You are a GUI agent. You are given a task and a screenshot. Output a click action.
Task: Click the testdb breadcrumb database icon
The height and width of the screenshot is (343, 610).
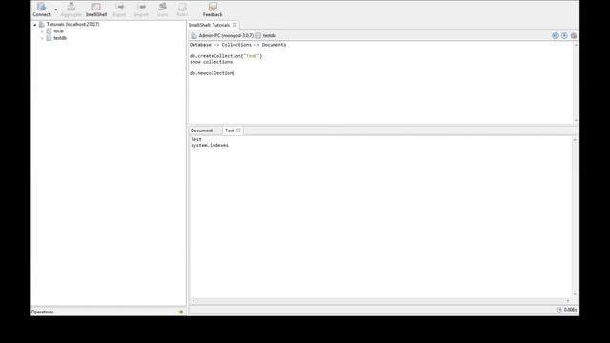tap(258, 36)
